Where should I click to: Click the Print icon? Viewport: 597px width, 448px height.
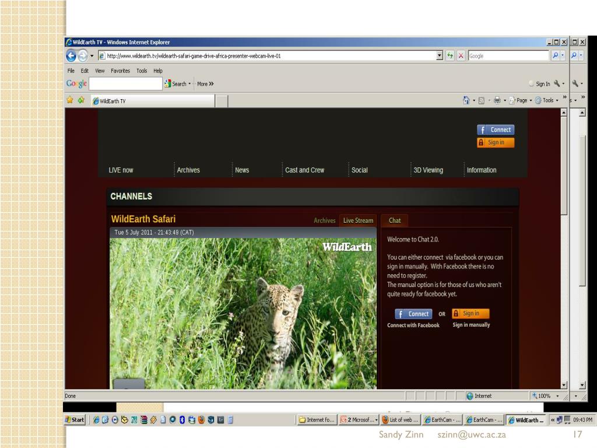(497, 100)
